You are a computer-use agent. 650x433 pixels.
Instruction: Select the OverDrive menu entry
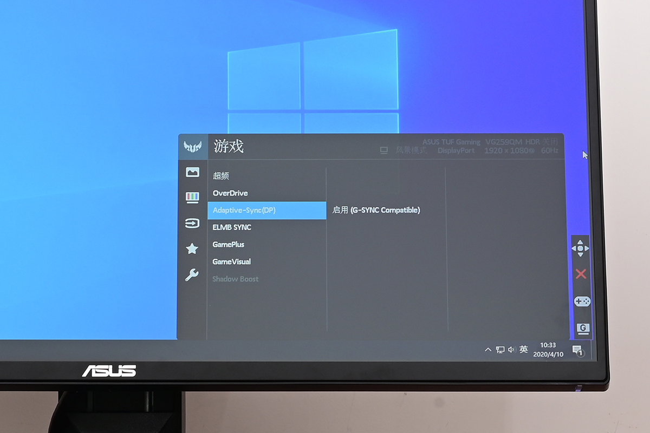pyautogui.click(x=230, y=193)
